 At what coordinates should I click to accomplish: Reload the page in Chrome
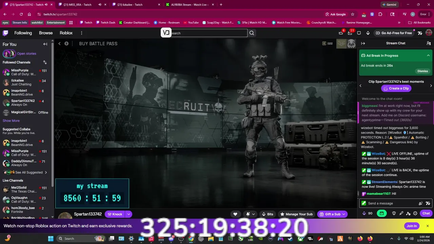21,14
